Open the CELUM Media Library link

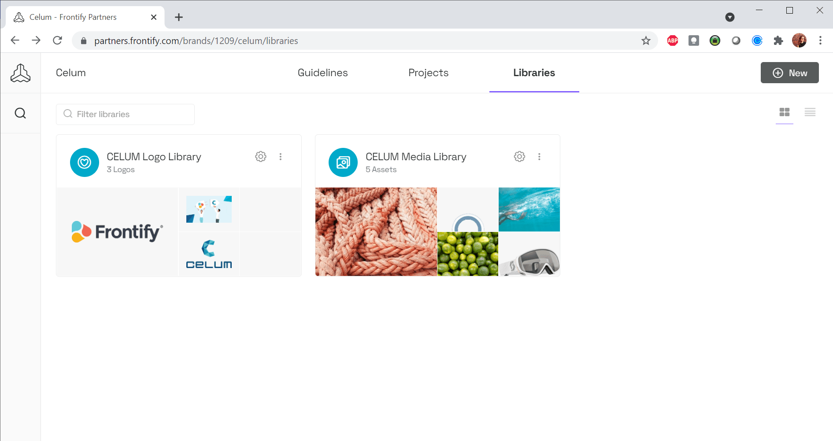click(x=415, y=157)
